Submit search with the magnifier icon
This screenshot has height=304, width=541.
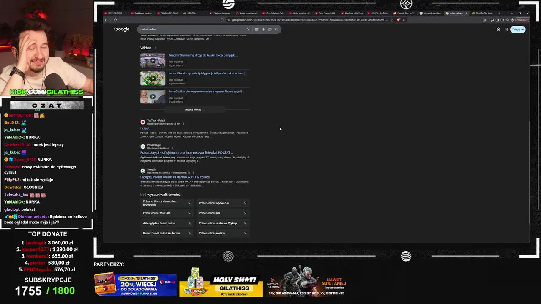pos(276,30)
